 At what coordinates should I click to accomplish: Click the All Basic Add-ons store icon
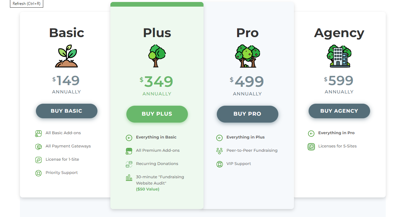click(39, 134)
